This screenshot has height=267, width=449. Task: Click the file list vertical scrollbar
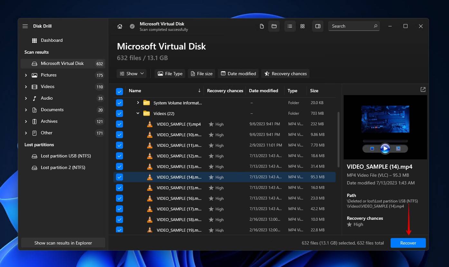pos(338,139)
